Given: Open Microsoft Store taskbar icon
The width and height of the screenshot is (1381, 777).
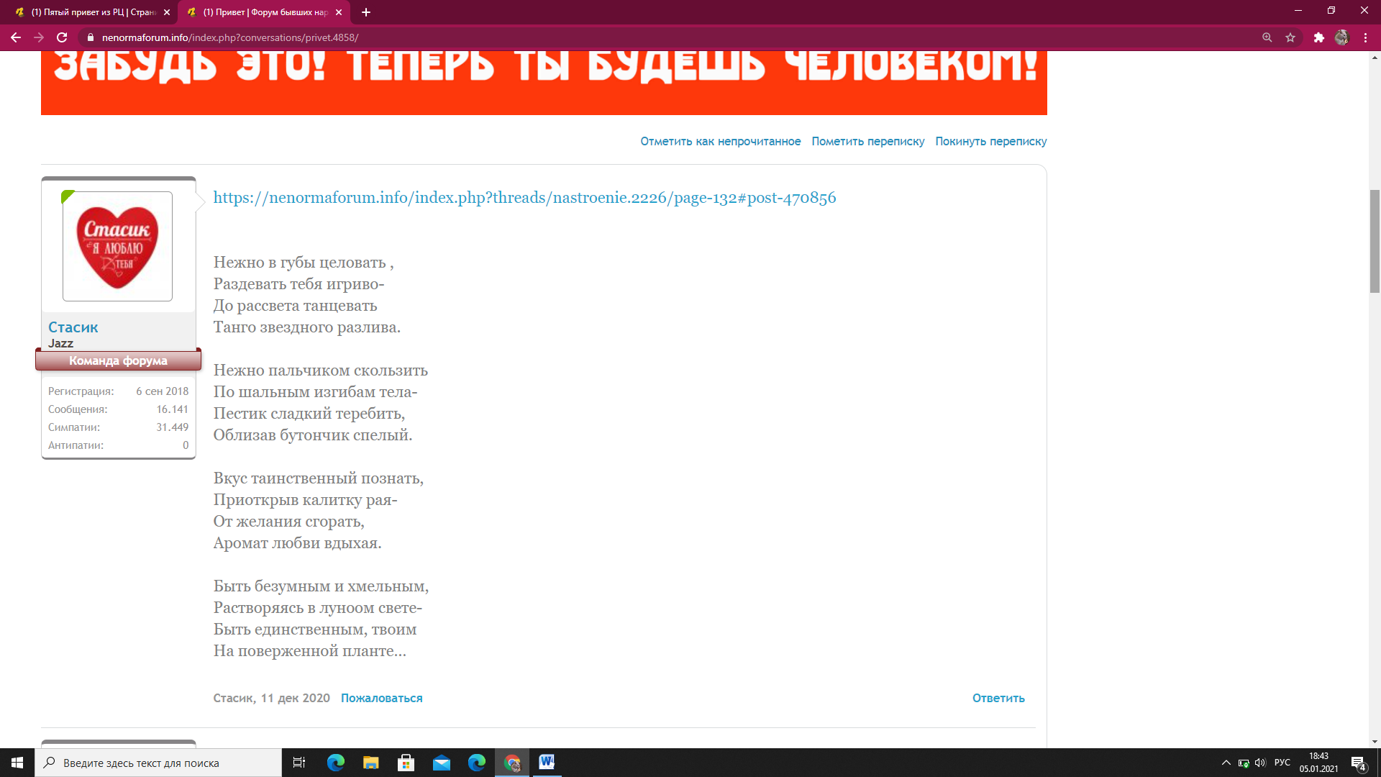Looking at the screenshot, I should click(x=406, y=763).
